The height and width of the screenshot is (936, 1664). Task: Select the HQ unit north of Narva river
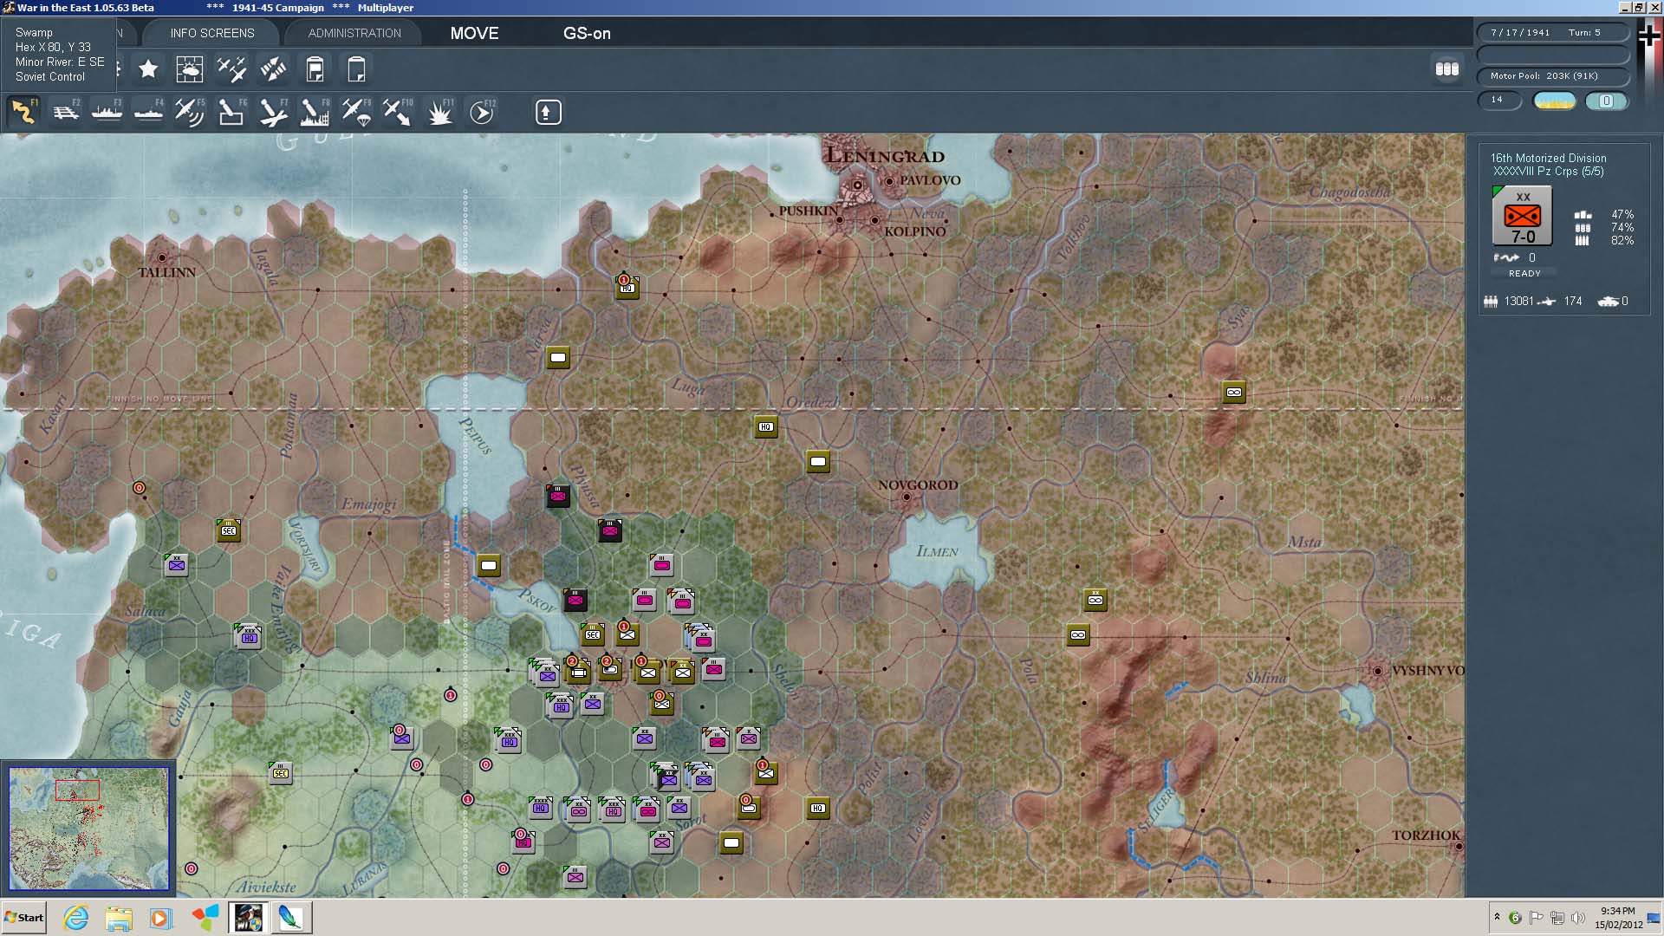[627, 287]
